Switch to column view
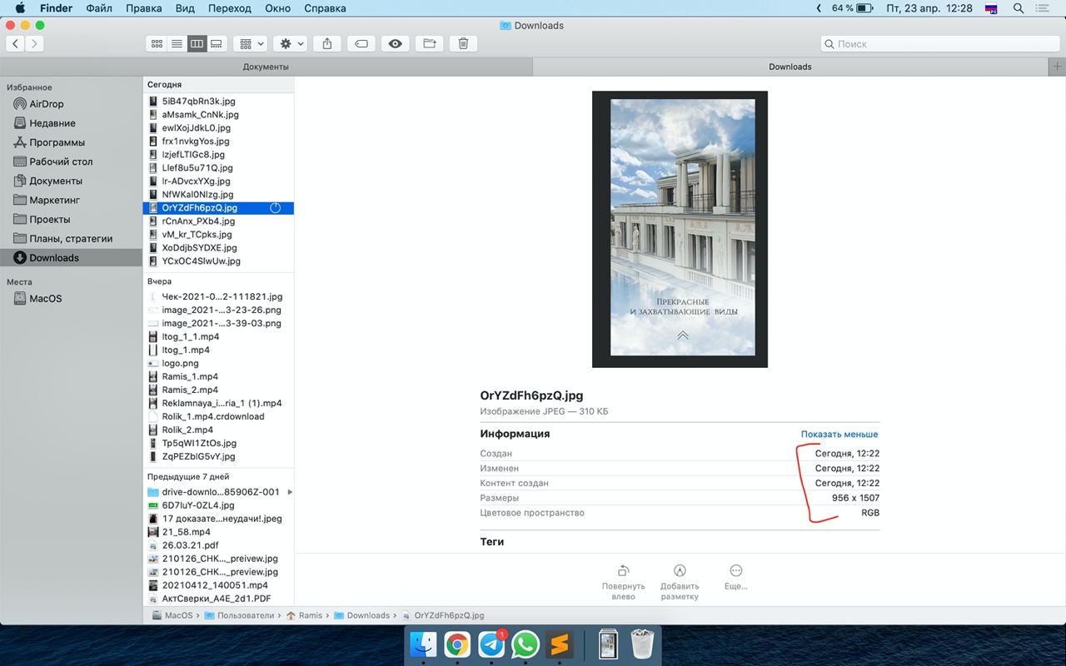1066x666 pixels. pos(197,43)
